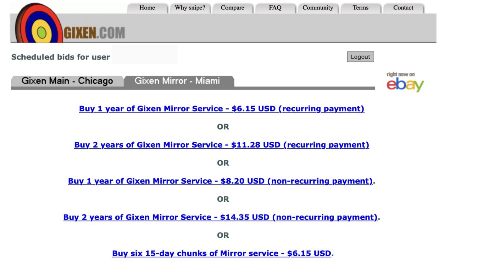Click the blank username box after heading

144,55
